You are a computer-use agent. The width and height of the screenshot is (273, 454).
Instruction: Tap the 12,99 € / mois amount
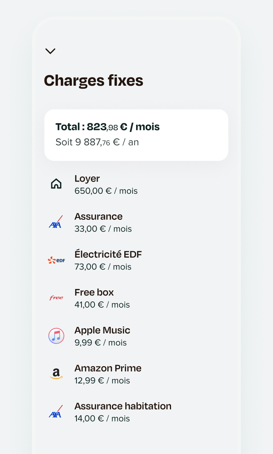102,380
